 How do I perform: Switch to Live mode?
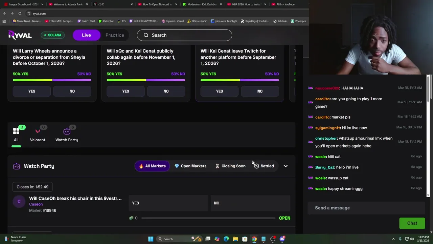86,35
